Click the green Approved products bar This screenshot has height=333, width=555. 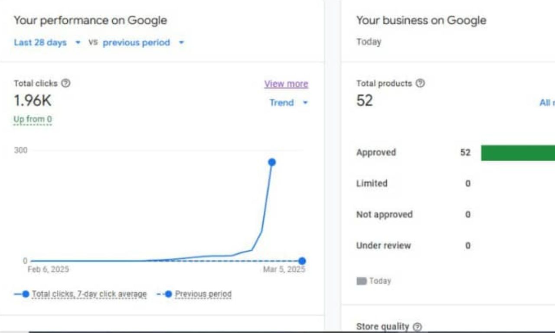coord(518,153)
